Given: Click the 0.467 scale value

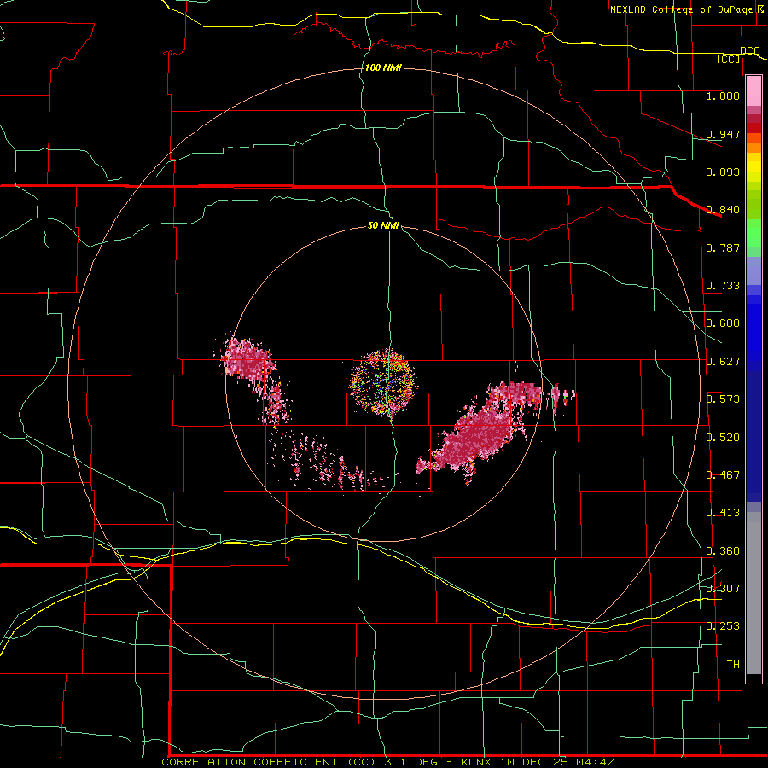Looking at the screenshot, I should coord(723,475).
